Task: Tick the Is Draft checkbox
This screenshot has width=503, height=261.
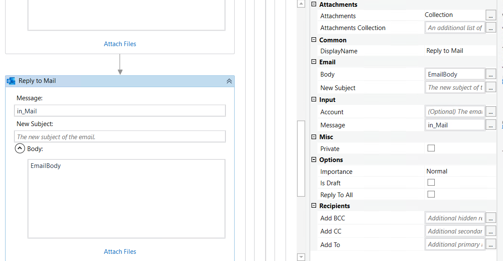Action: click(431, 182)
